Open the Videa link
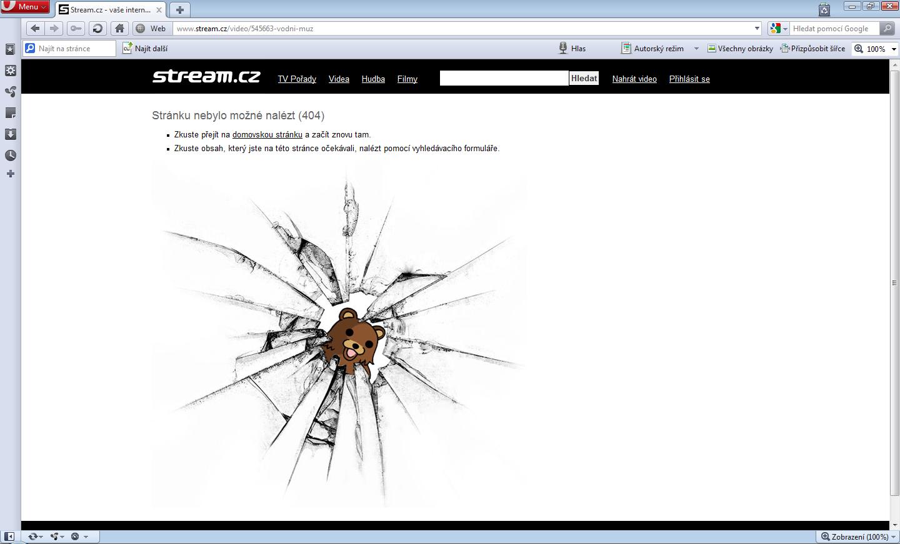Image resolution: width=900 pixels, height=544 pixels. tap(339, 79)
